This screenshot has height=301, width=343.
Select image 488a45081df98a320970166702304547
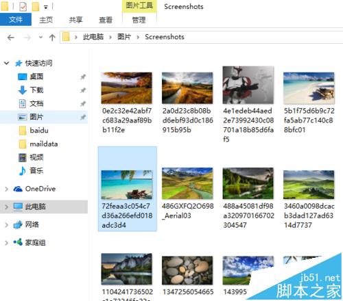point(248,183)
